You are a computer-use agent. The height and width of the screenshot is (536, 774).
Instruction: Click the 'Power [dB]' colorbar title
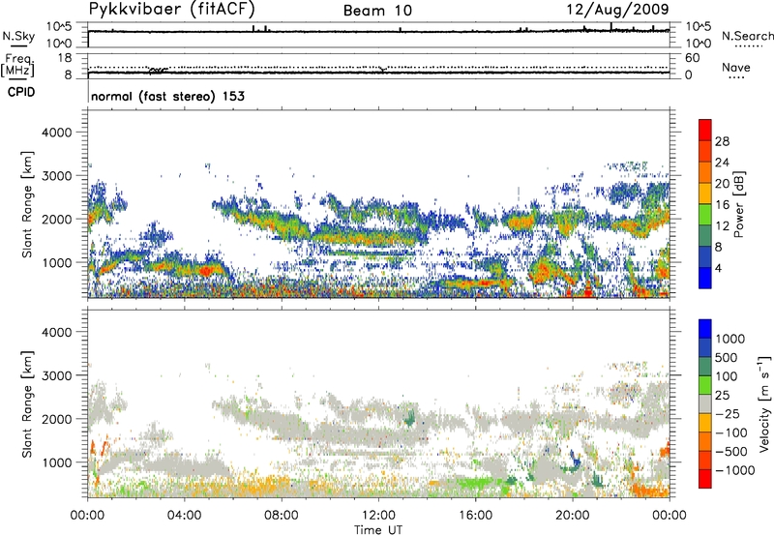point(738,204)
